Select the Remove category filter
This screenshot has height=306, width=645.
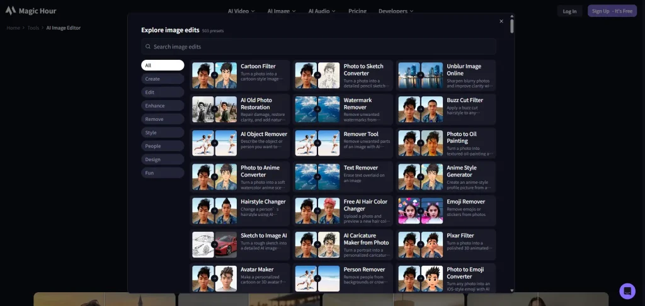pyautogui.click(x=163, y=119)
